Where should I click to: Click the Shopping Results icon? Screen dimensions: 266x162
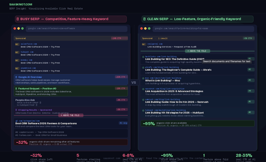pyautogui.click(x=16, y=110)
